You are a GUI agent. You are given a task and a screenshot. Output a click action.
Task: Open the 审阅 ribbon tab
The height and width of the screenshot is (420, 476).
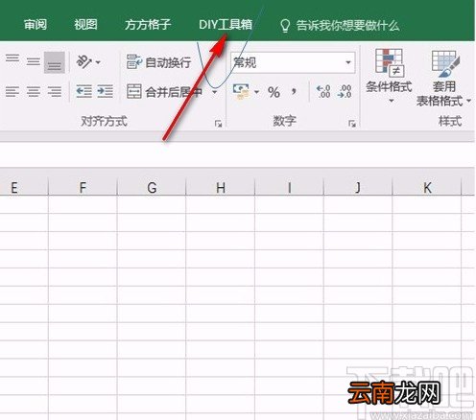coord(36,25)
